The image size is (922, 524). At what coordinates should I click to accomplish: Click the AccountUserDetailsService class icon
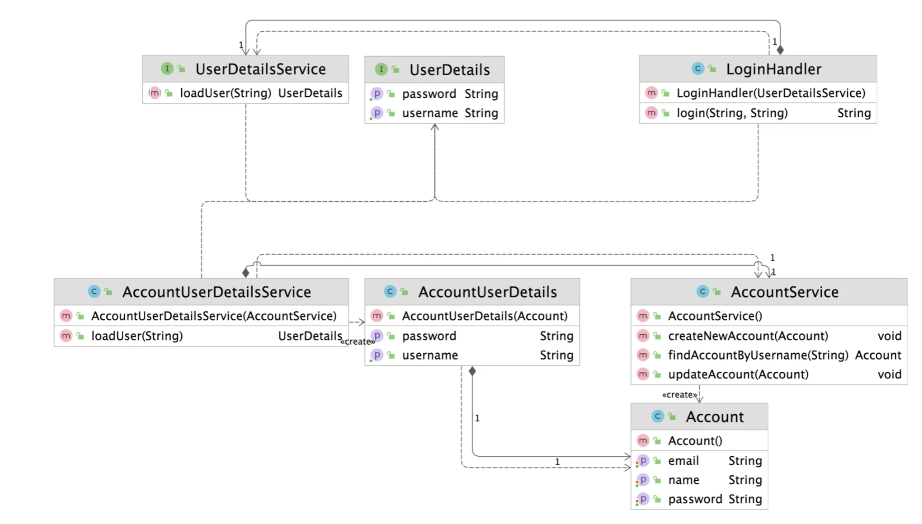(94, 291)
